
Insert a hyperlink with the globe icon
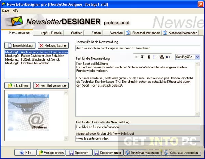(162, 57)
